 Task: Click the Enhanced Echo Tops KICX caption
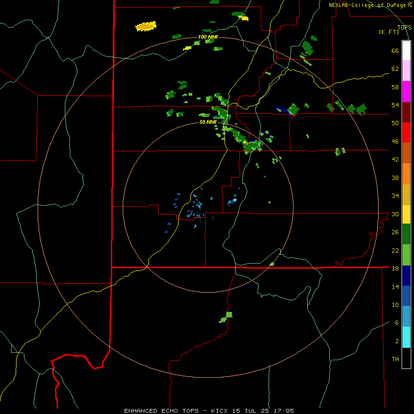(x=209, y=411)
